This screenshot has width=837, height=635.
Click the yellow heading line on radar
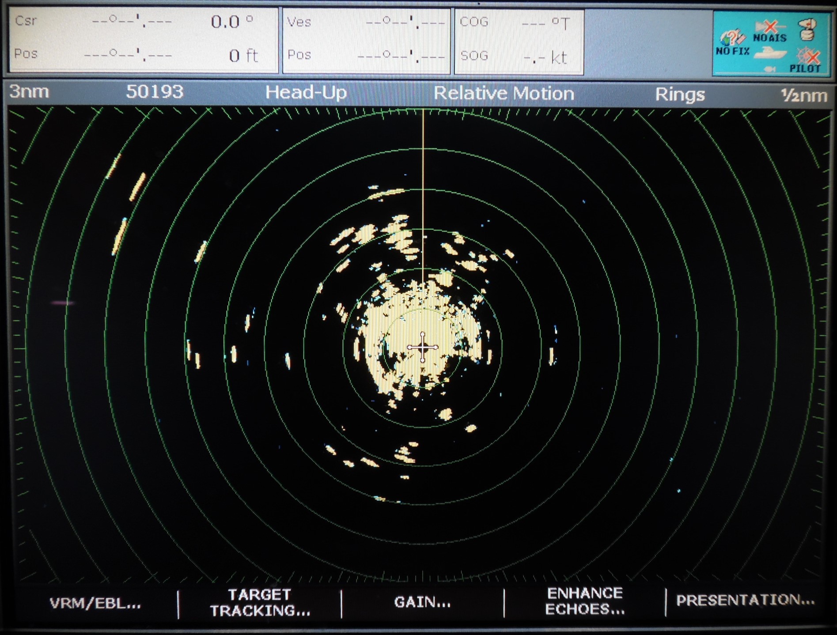[x=423, y=199]
